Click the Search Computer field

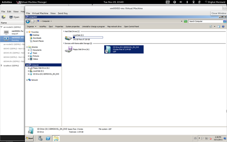(206, 21)
